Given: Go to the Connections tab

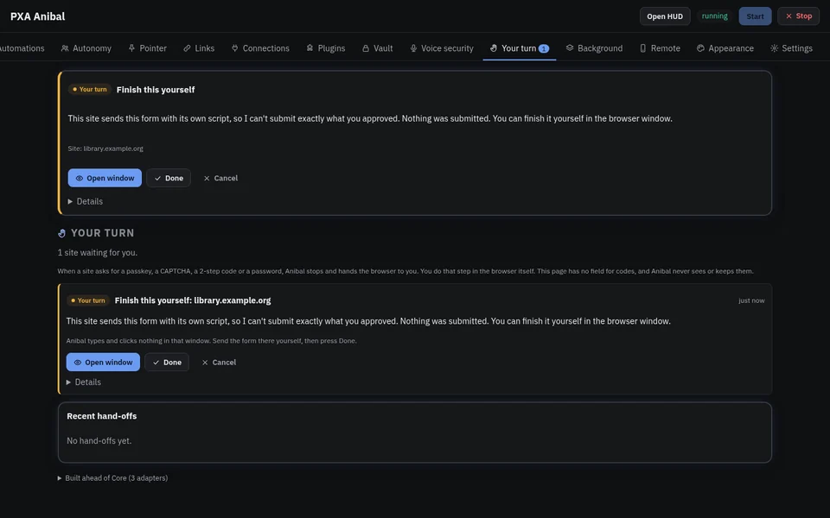Looking at the screenshot, I should (x=260, y=48).
